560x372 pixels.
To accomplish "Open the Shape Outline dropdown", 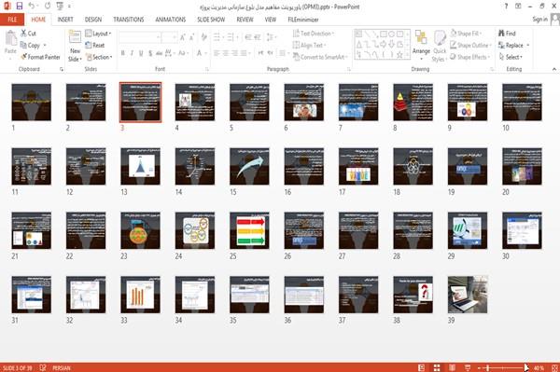I will [x=470, y=45].
